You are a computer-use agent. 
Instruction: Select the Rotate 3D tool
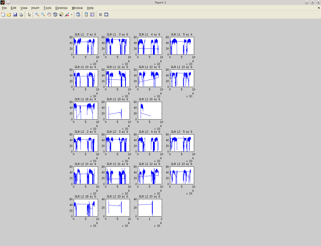point(55,14)
